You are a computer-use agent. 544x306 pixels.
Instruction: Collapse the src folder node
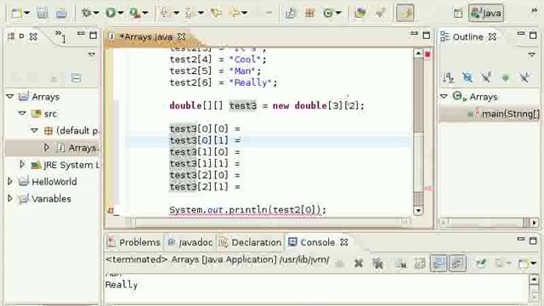(x=22, y=113)
